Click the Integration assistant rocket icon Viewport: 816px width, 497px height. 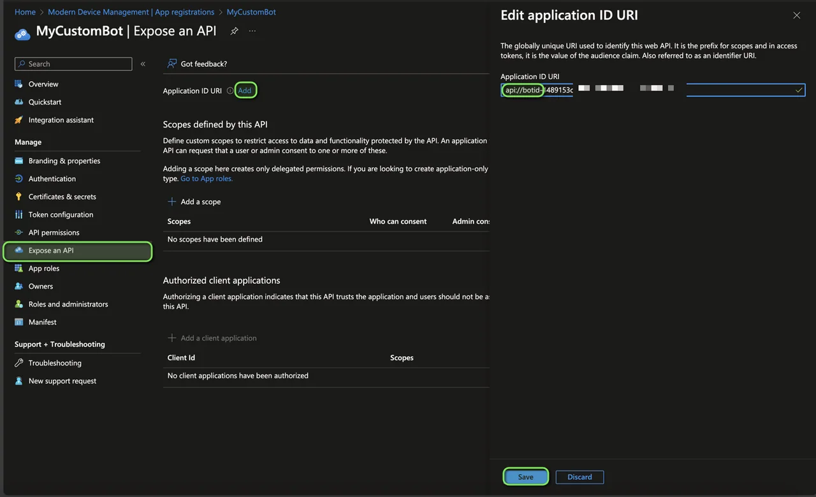pyautogui.click(x=19, y=120)
